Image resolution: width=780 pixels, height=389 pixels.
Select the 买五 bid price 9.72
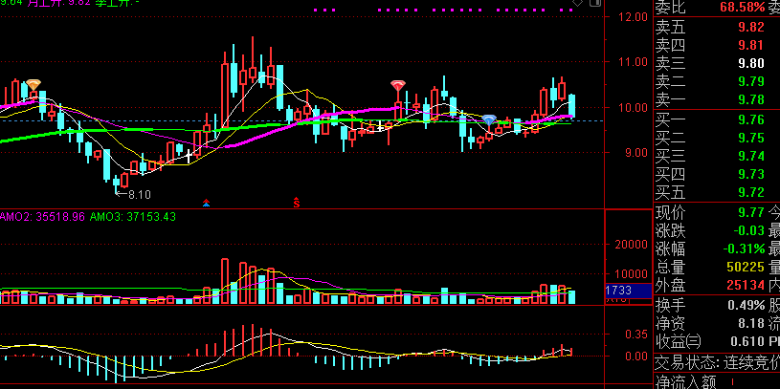tap(751, 192)
